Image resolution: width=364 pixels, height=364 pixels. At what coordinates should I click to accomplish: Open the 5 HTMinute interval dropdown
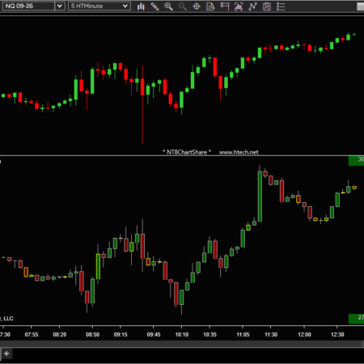[99, 6]
